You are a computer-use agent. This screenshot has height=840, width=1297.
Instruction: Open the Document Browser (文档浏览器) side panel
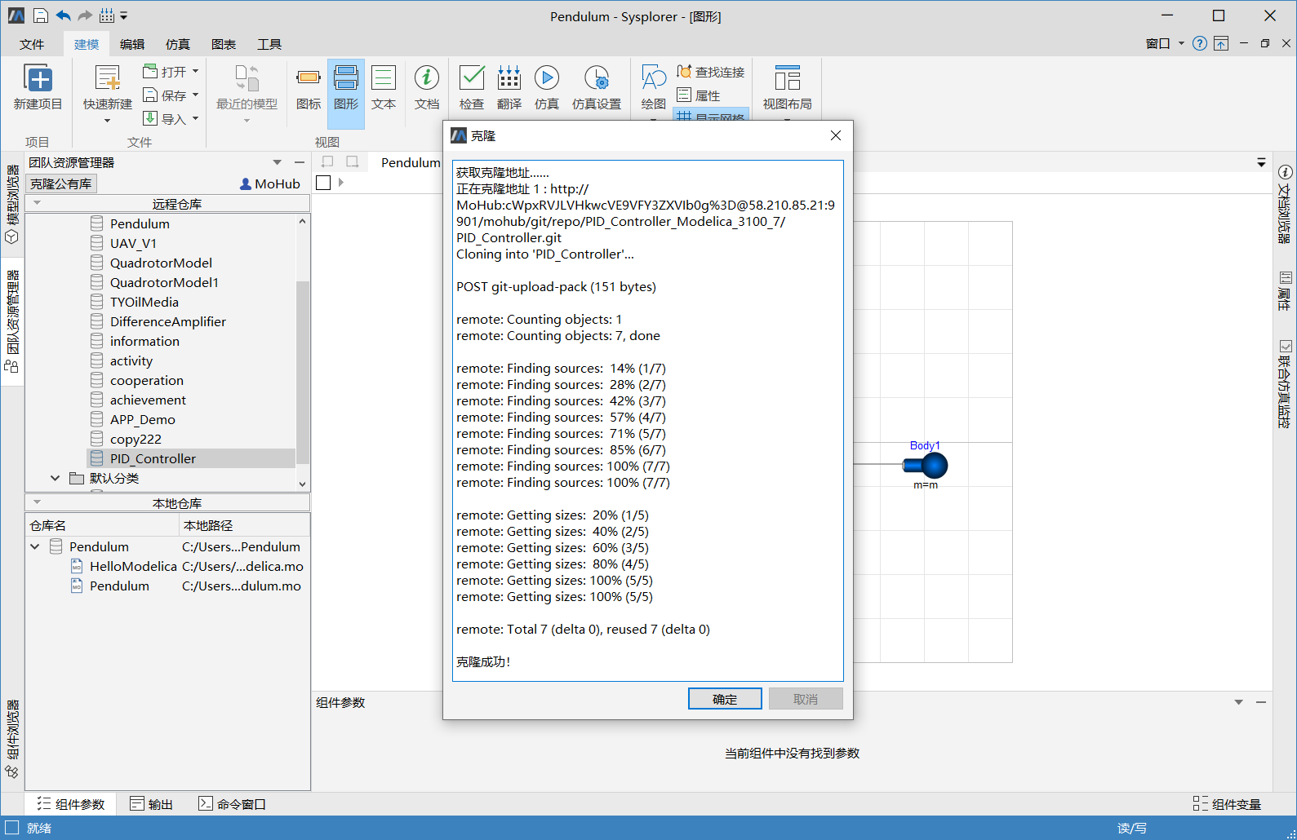click(1285, 204)
